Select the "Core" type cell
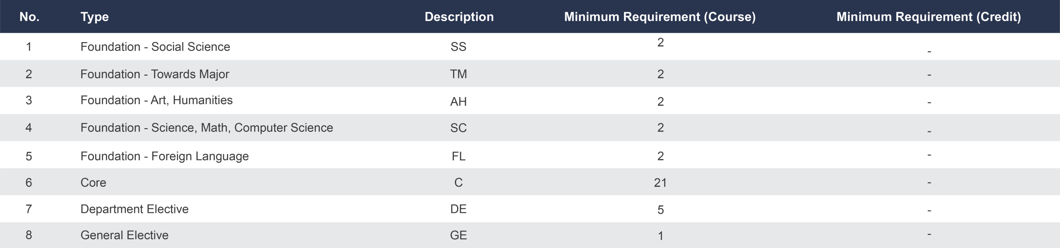Image resolution: width=1060 pixels, height=248 pixels. click(93, 183)
